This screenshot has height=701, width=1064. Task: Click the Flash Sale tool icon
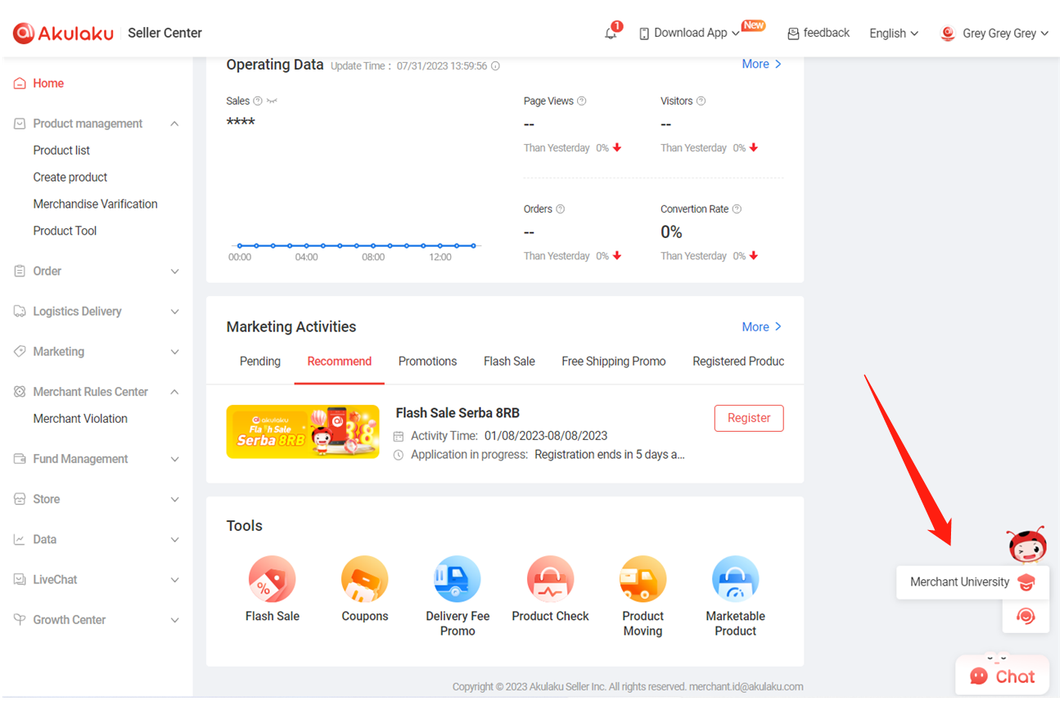coord(272,579)
